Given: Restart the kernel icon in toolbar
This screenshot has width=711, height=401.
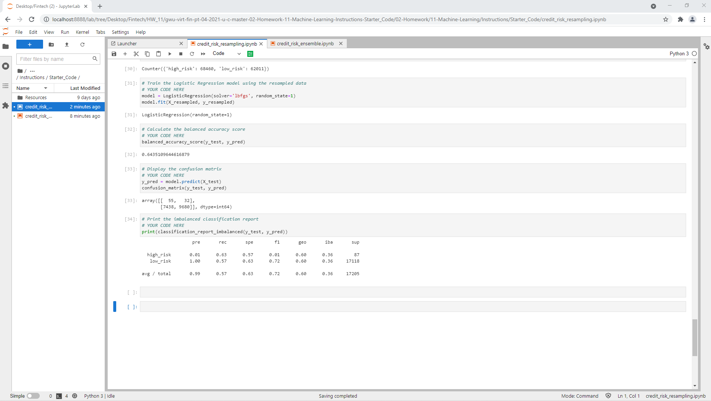Looking at the screenshot, I should 192,54.
